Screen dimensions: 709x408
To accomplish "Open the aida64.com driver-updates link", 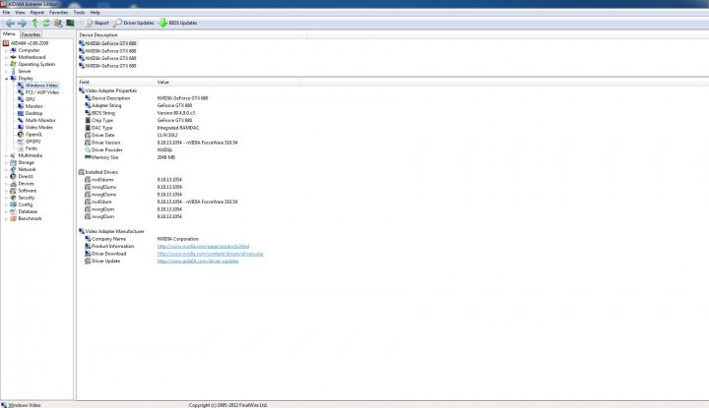I will click(198, 261).
